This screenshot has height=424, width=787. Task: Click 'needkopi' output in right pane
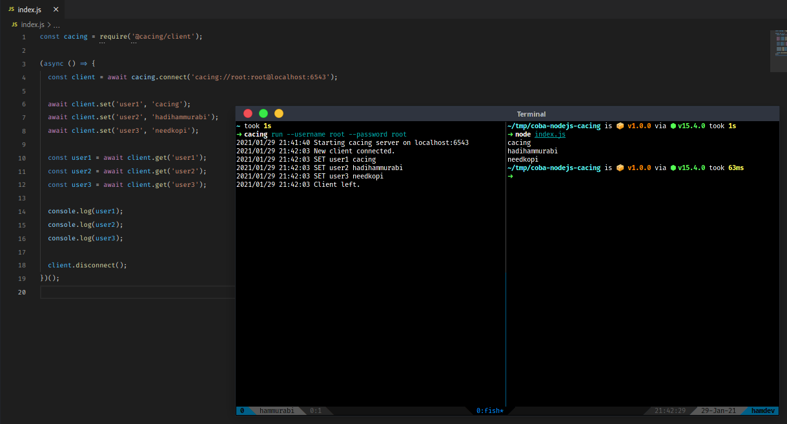pyautogui.click(x=523, y=159)
